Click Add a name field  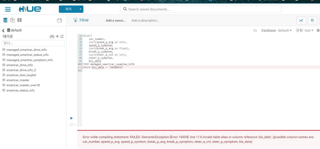[116, 21]
